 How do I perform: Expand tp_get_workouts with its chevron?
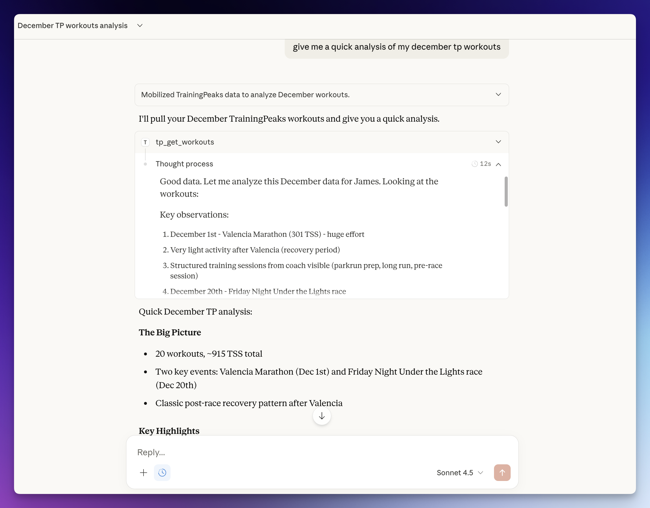(x=498, y=142)
